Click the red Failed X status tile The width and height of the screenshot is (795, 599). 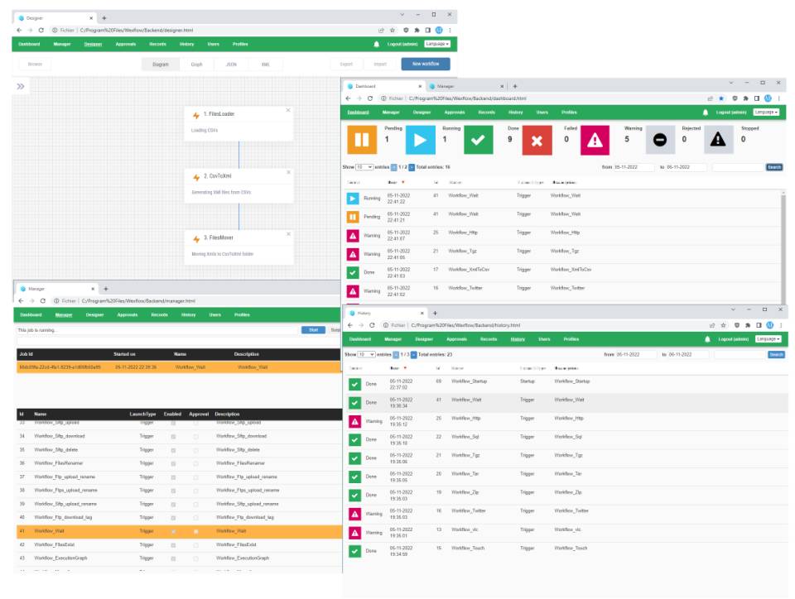pos(537,139)
